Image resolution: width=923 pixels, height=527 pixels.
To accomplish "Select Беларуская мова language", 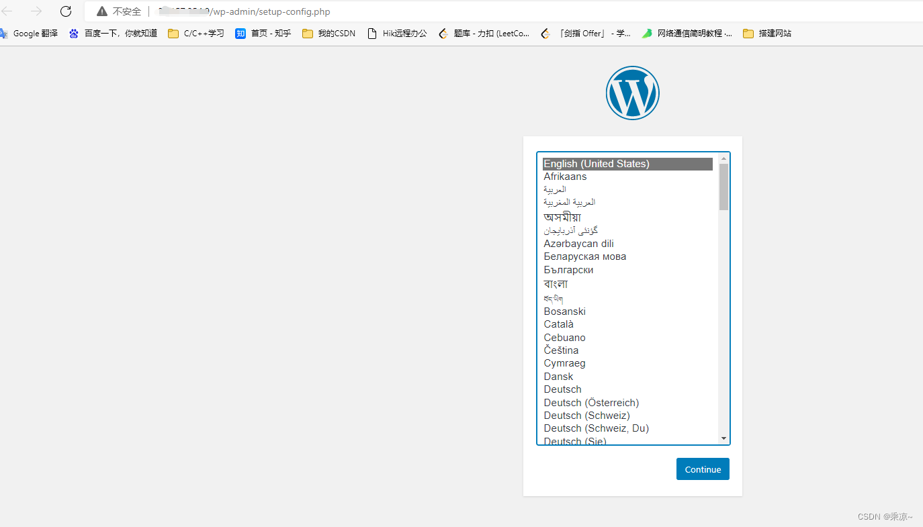I will tap(627, 256).
